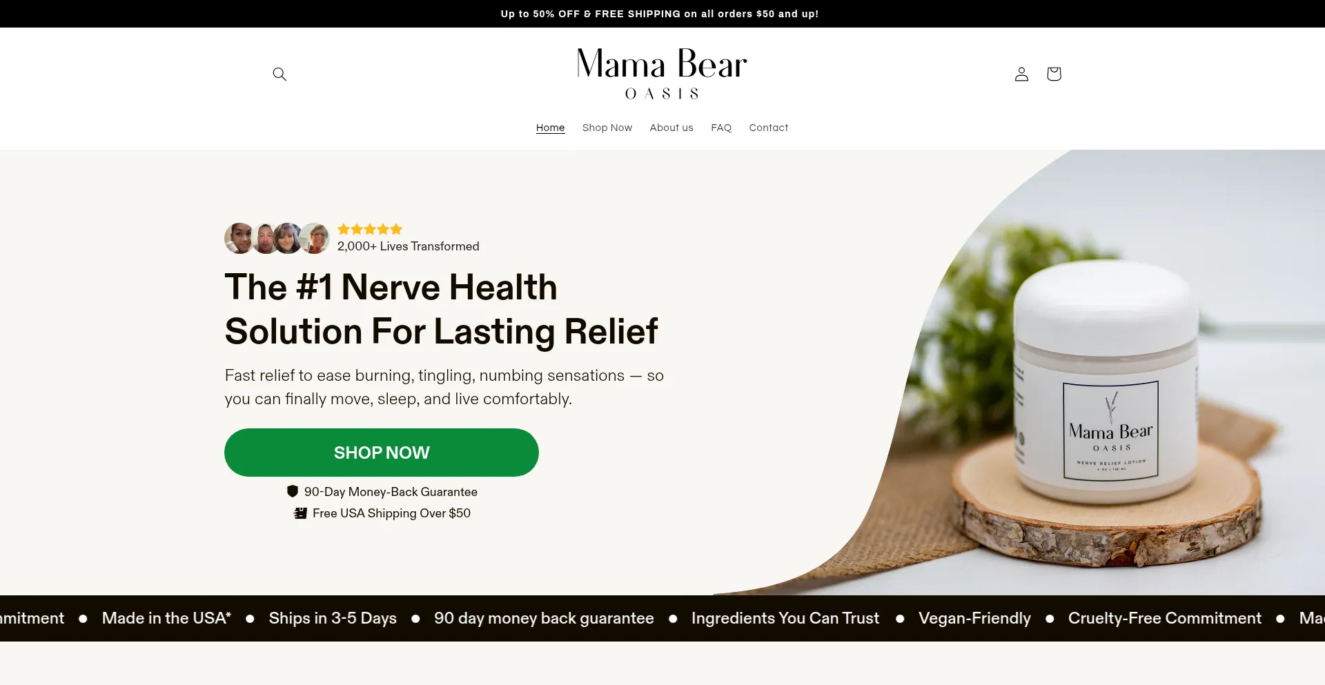Click the last customer avatar photo
This screenshot has height=685, width=1325.
pos(315,238)
